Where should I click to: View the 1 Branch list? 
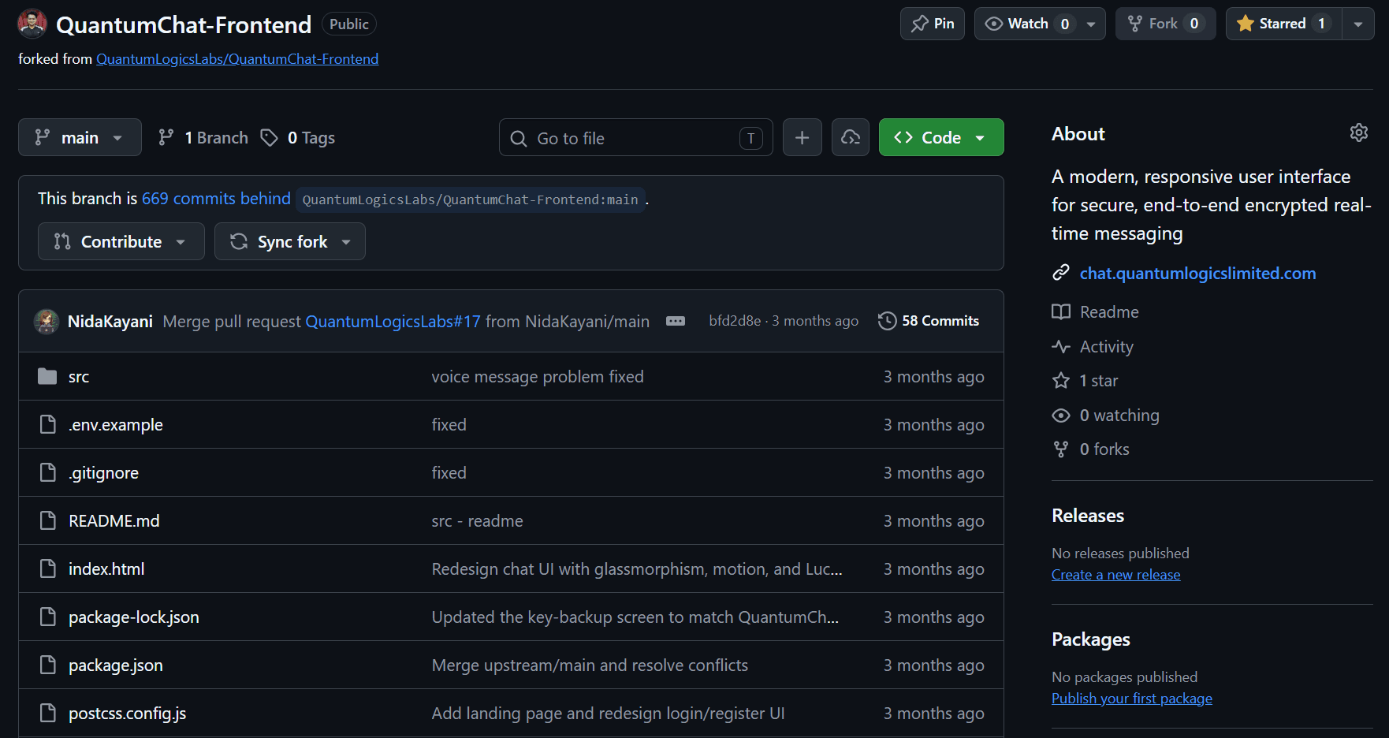tap(203, 137)
